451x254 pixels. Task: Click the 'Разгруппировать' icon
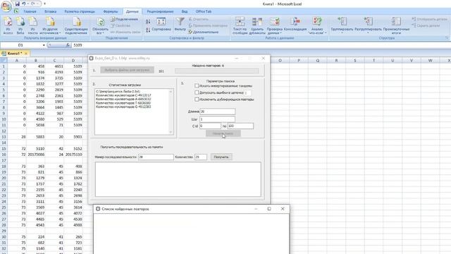pyautogui.click(x=368, y=25)
